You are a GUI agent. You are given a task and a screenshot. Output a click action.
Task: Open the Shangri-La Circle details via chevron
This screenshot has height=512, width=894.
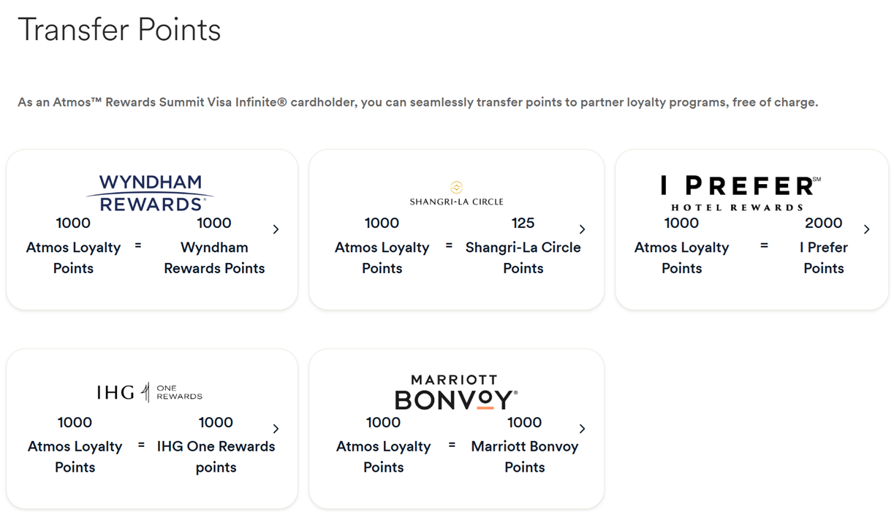coord(582,229)
